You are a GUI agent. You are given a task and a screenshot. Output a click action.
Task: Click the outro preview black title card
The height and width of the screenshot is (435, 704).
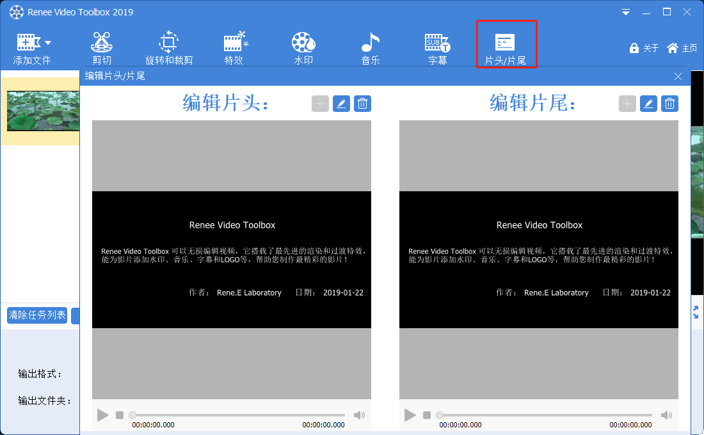pos(539,260)
